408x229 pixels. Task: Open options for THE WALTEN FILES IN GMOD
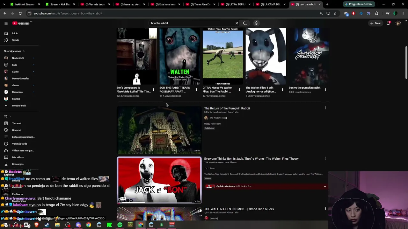pyautogui.click(x=325, y=209)
